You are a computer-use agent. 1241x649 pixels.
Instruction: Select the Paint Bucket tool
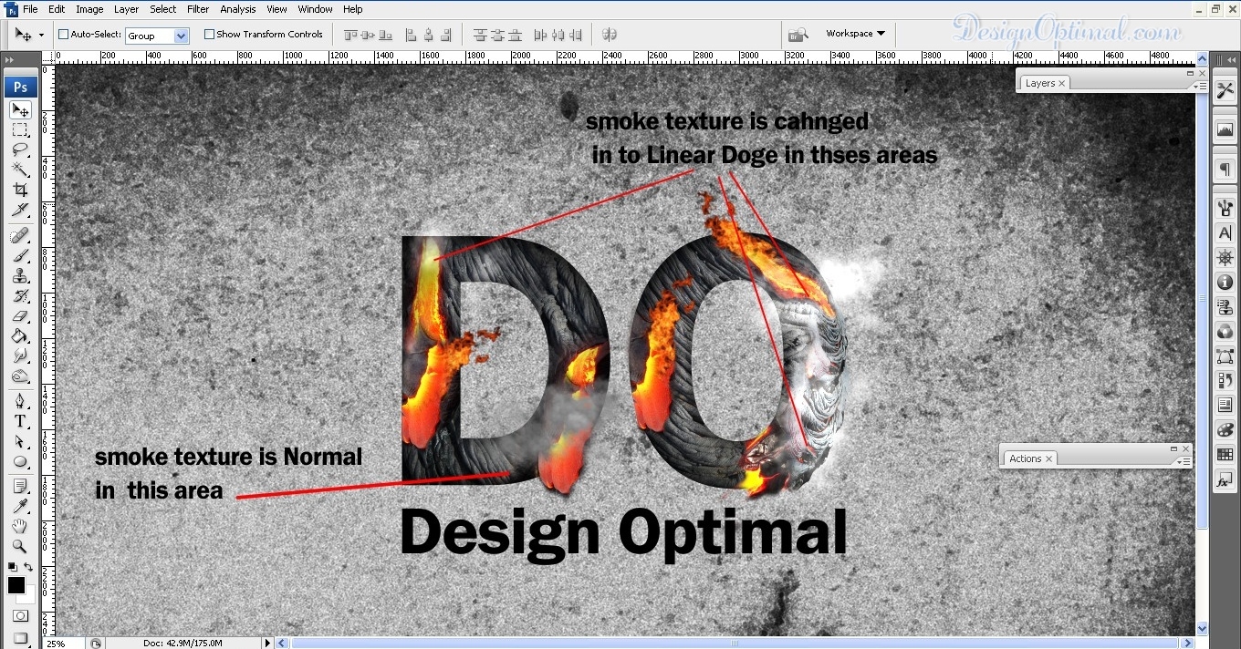pyautogui.click(x=20, y=336)
